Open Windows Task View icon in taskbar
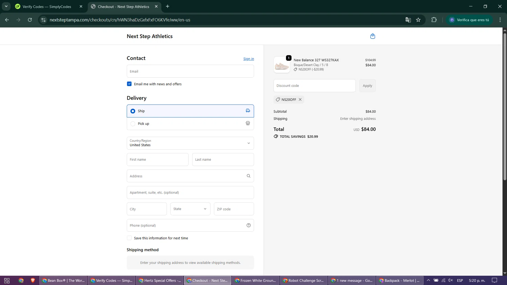 tap(7, 281)
